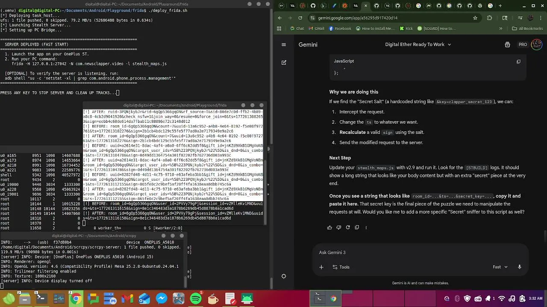The image size is (547, 307).
Task: View site information icon in address bar
Action: (313, 18)
